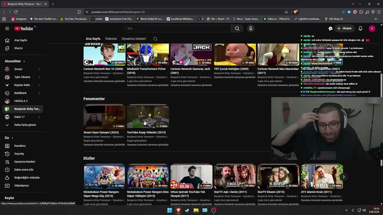
Task: Open the Brave main menu
Action: [379, 12]
